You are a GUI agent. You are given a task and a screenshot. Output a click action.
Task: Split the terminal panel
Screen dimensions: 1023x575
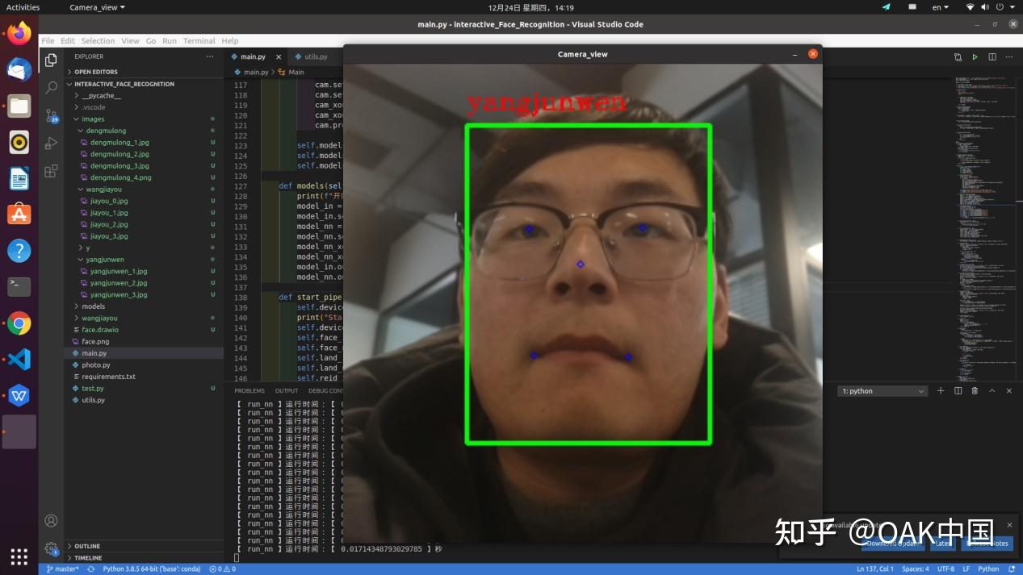(x=958, y=390)
